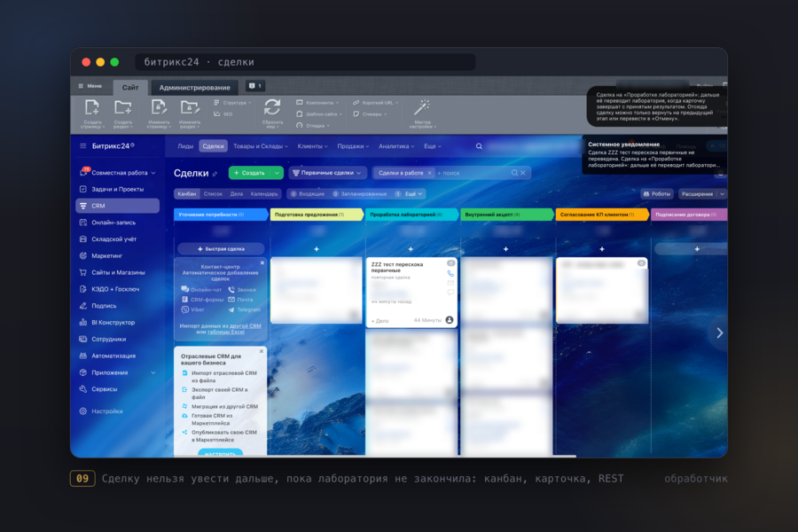Viewport: 798px width, 532px height.
Task: Click the pin icon beside the Сделки title
Action: (215, 174)
